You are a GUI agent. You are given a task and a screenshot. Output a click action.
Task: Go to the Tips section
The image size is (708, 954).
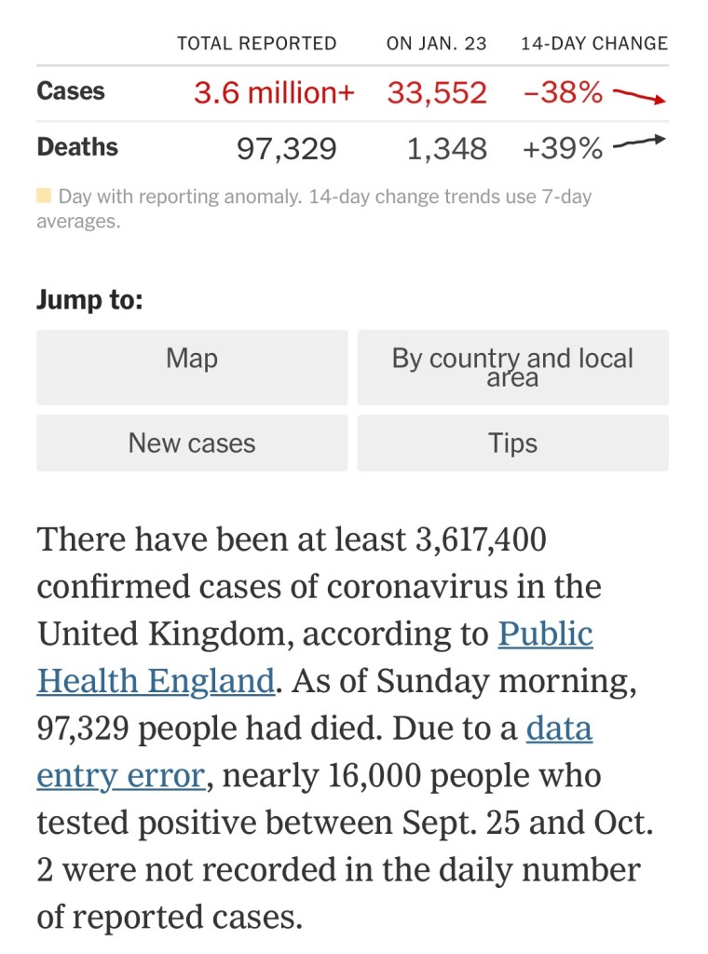(x=512, y=443)
